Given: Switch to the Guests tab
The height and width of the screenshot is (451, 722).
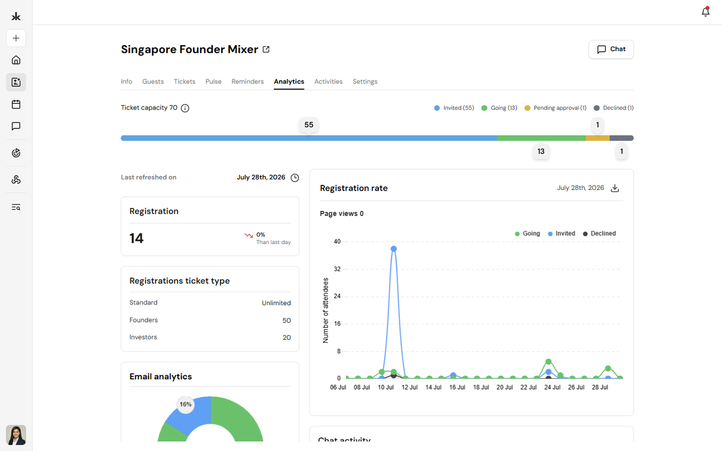Looking at the screenshot, I should pos(153,82).
